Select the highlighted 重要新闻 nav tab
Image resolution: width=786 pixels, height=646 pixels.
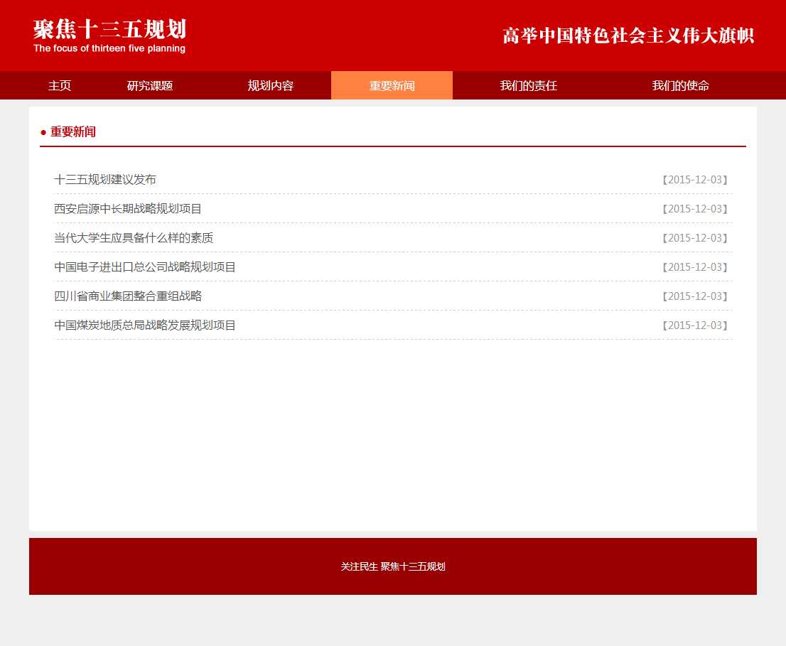click(392, 86)
